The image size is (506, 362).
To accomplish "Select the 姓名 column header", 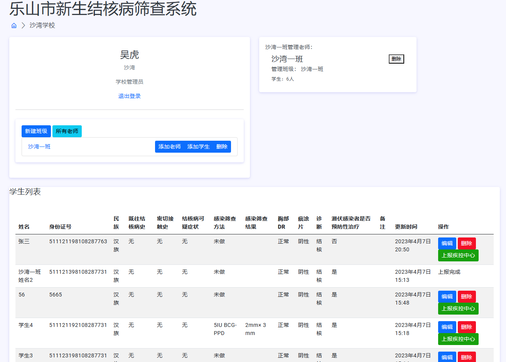I will [24, 227].
